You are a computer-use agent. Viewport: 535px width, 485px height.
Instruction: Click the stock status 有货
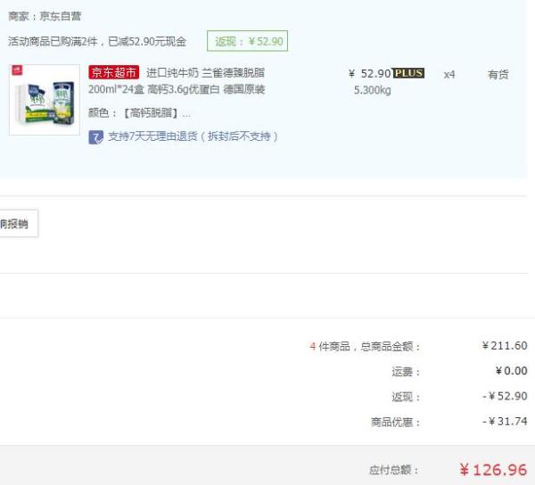tap(498, 74)
